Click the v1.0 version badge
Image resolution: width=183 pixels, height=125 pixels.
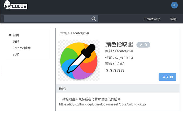(143, 45)
